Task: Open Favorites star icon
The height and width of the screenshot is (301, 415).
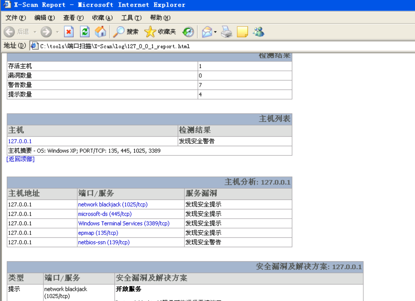Action: [x=150, y=32]
